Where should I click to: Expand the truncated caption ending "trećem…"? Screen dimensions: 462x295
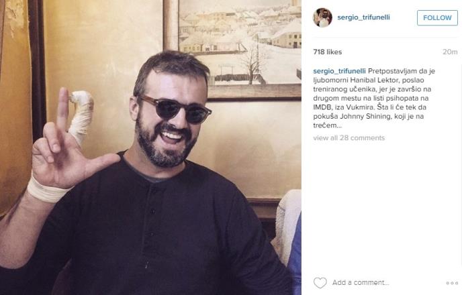[x=327, y=125]
